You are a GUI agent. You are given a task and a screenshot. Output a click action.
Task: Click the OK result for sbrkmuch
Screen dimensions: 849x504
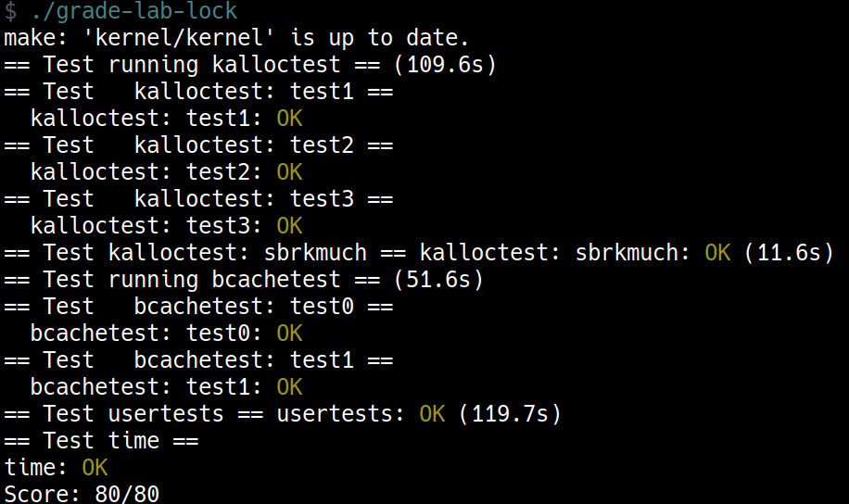click(717, 253)
